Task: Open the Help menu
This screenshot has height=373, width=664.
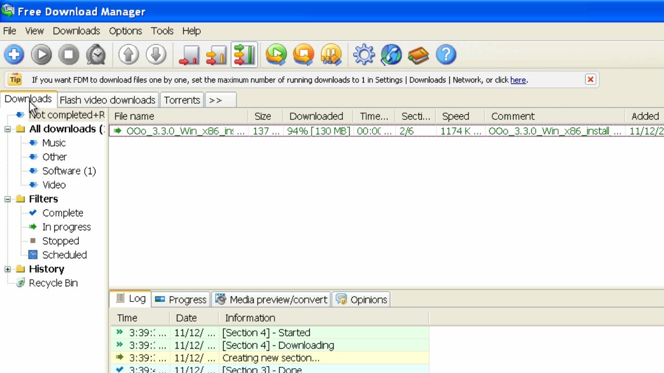Action: [x=191, y=31]
